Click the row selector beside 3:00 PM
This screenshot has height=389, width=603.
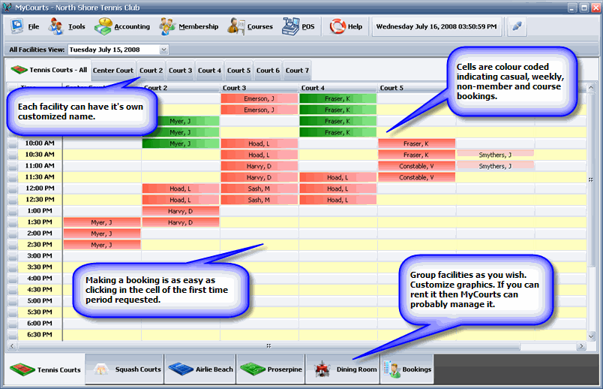click(13, 256)
